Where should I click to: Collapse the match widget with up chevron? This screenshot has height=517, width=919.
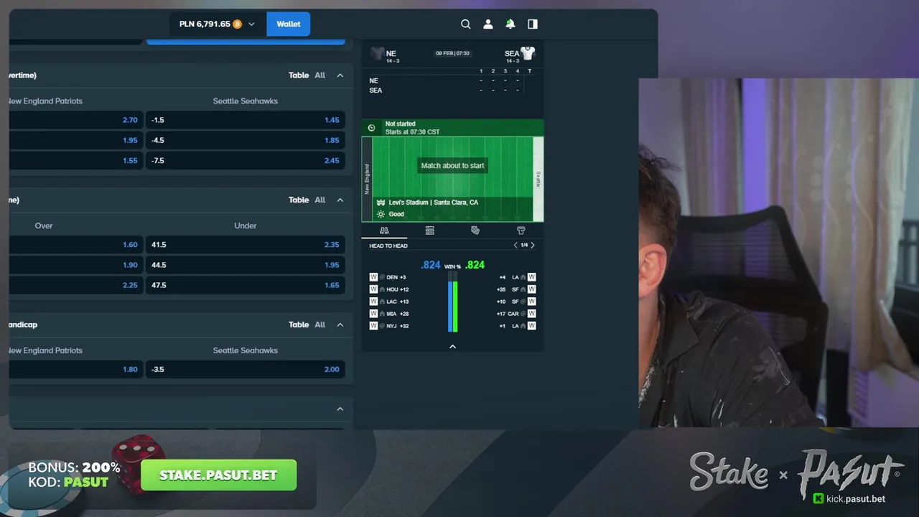click(x=452, y=347)
